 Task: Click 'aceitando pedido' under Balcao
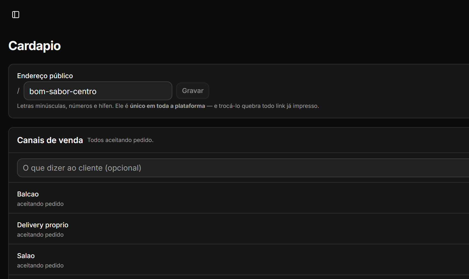[x=40, y=204]
